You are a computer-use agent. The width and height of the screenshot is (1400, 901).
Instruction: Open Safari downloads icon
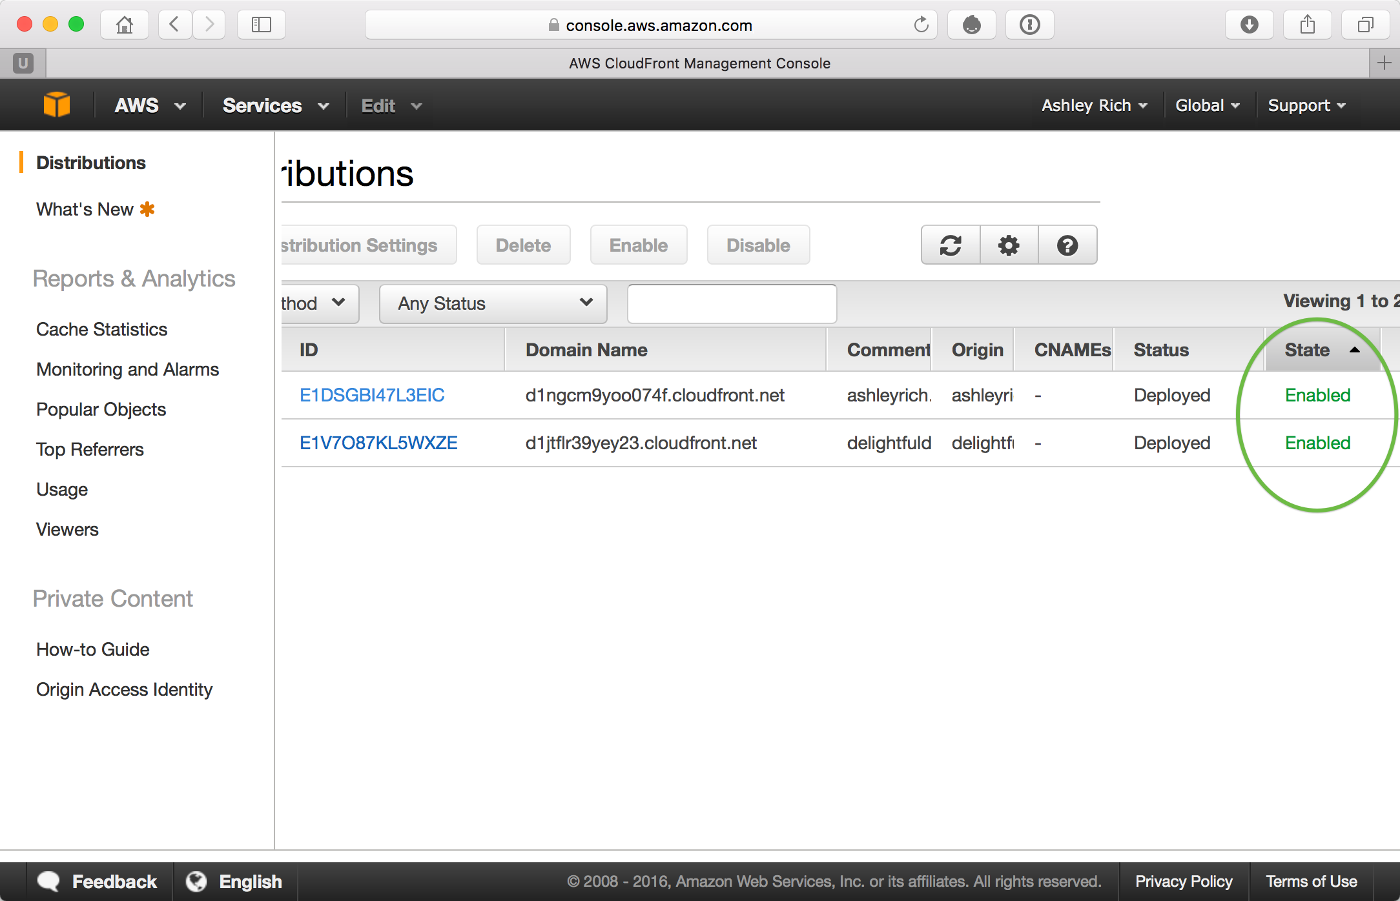pyautogui.click(x=1250, y=25)
